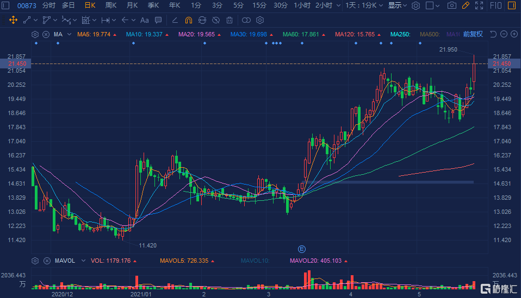Open the MA indicator type dropdown

[60, 34]
